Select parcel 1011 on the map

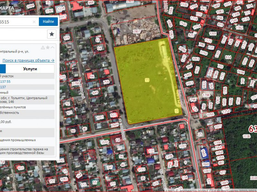click(x=100, y=117)
